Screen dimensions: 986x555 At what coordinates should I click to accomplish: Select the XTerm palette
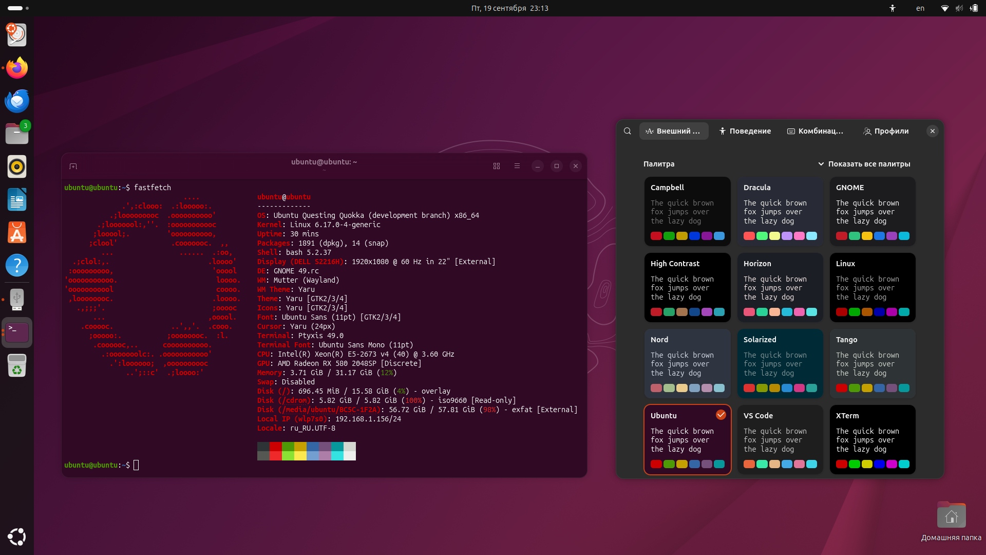tap(873, 439)
